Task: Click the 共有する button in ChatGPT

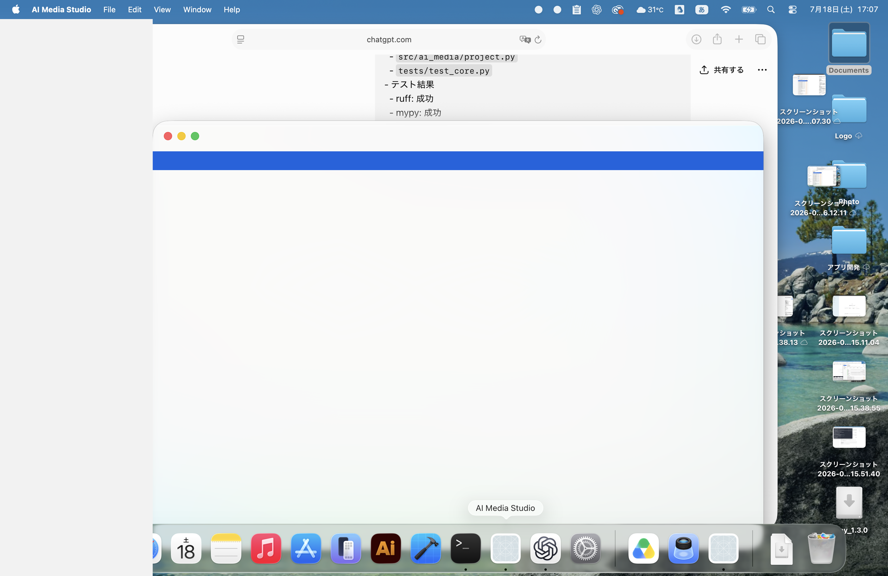Action: (721, 70)
